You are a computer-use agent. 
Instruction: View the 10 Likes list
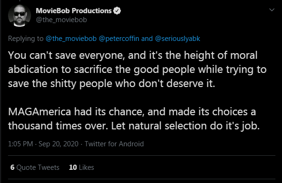[x=81, y=167]
